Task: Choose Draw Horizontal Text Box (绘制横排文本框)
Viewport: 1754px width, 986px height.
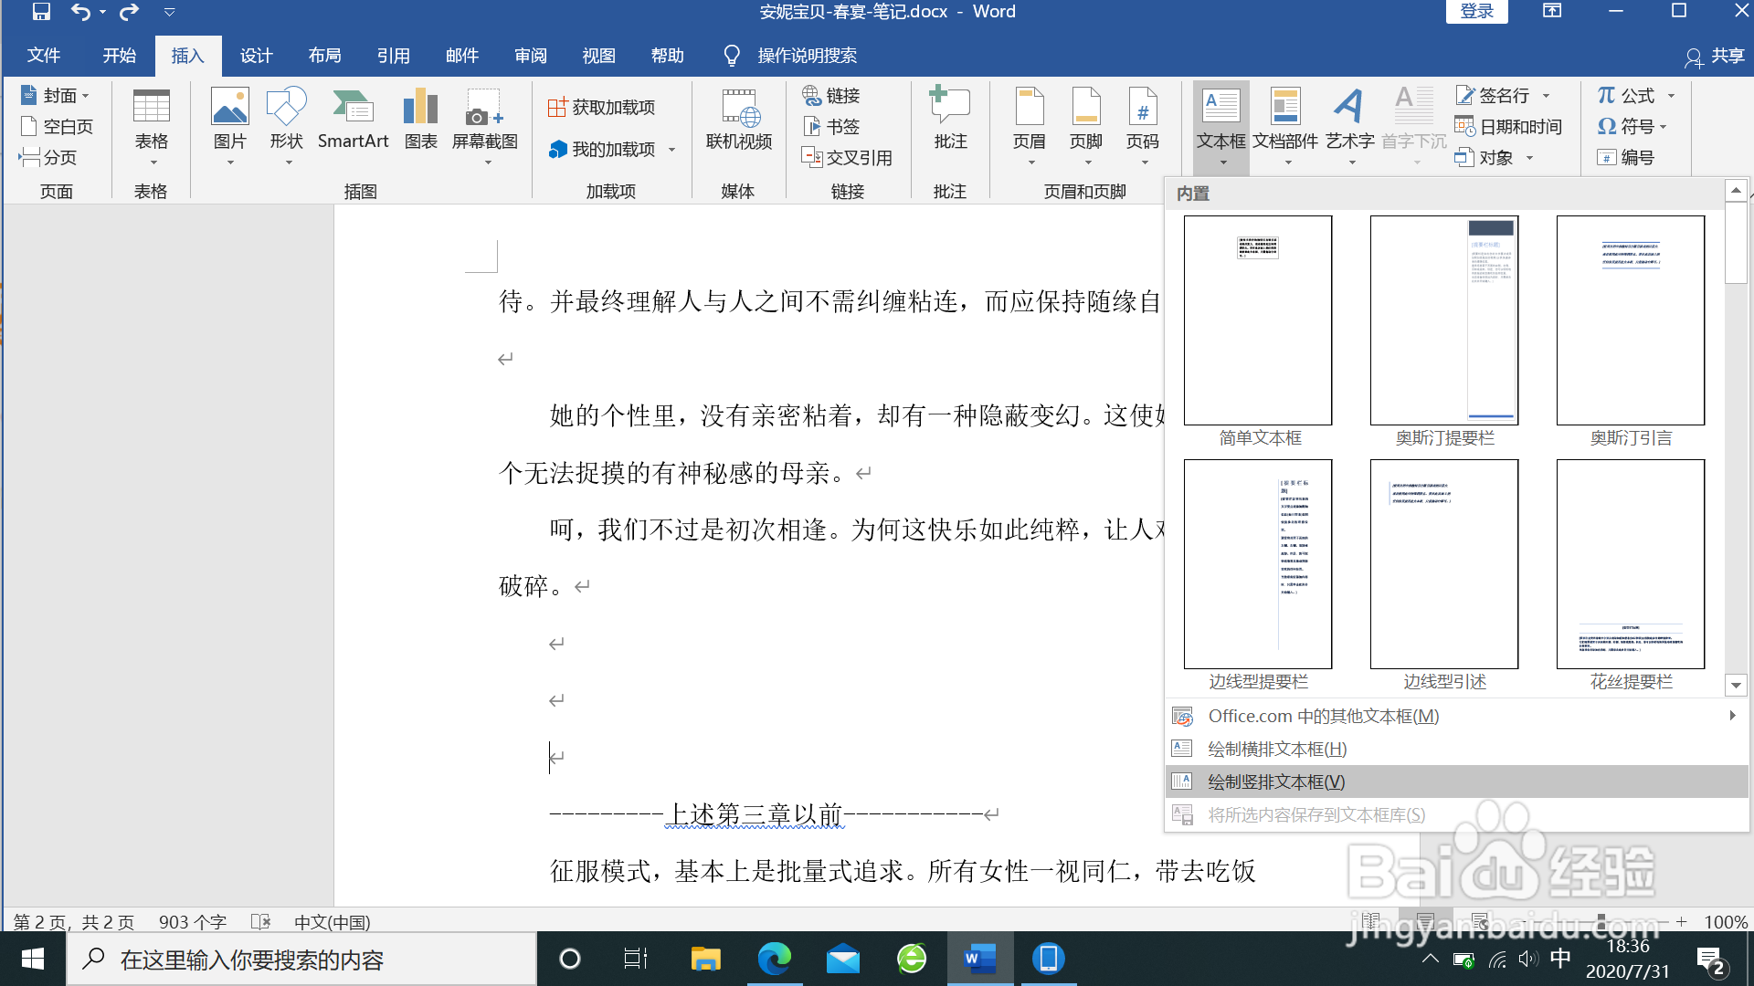Action: coord(1456,749)
